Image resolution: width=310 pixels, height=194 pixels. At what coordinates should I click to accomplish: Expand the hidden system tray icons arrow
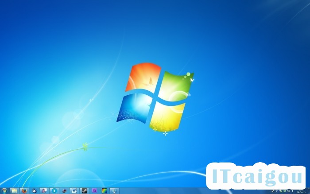[x=269, y=191]
